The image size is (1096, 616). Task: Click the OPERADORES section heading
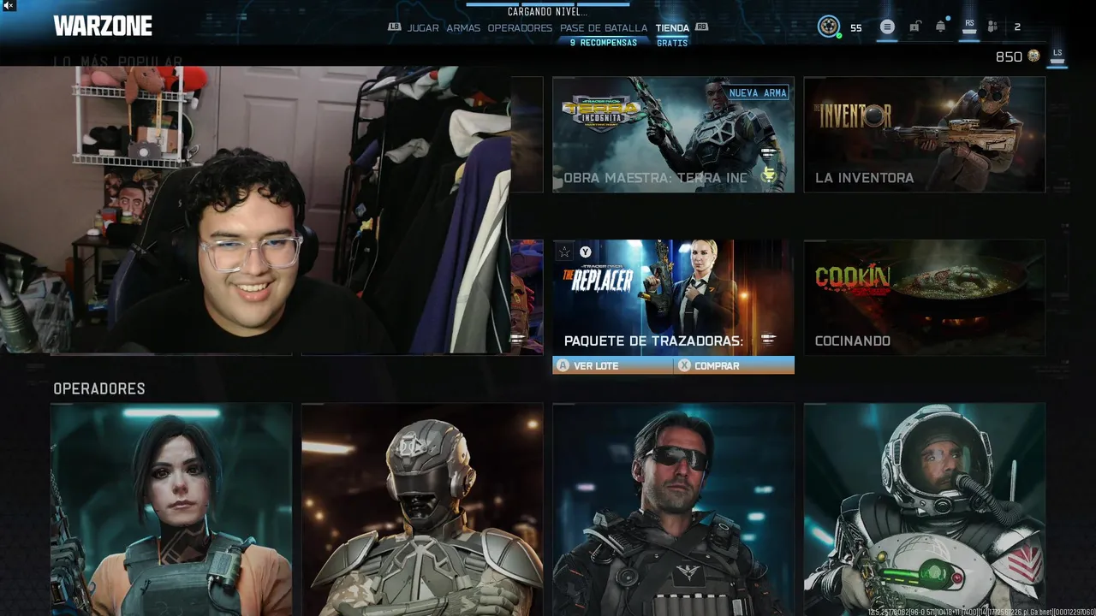point(99,388)
